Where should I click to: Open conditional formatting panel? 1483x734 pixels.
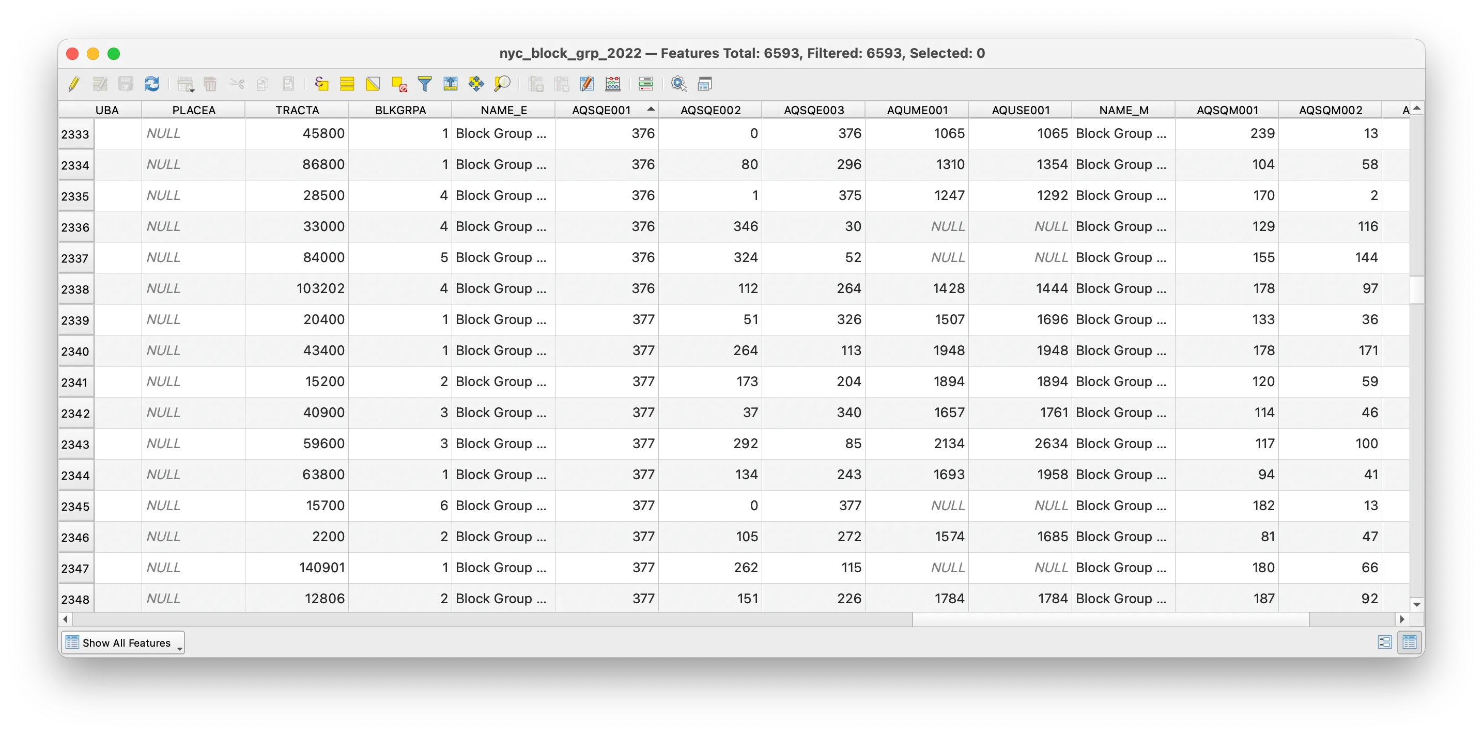pos(646,84)
